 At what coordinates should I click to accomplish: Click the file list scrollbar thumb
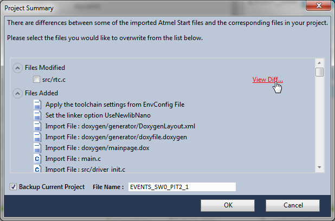pos(319,72)
